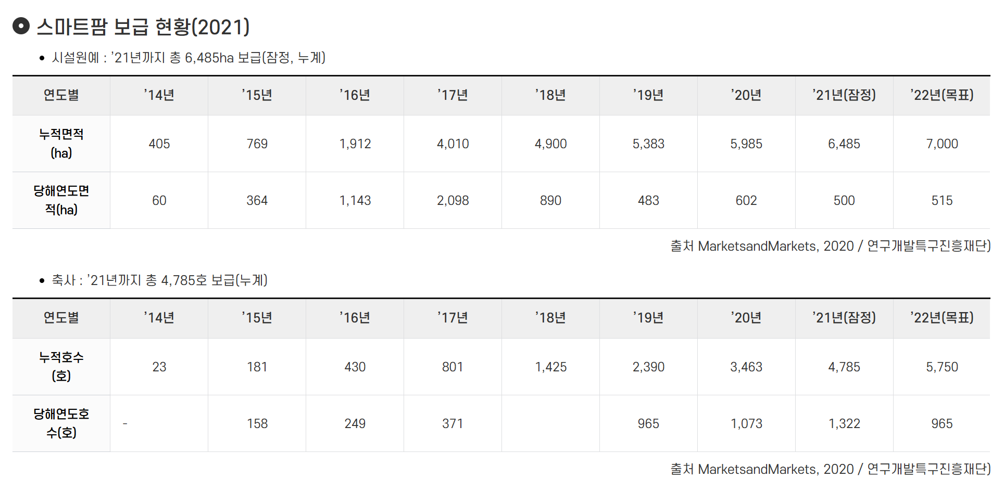Click the cell showing 6,485 cumulative area

[x=844, y=144]
